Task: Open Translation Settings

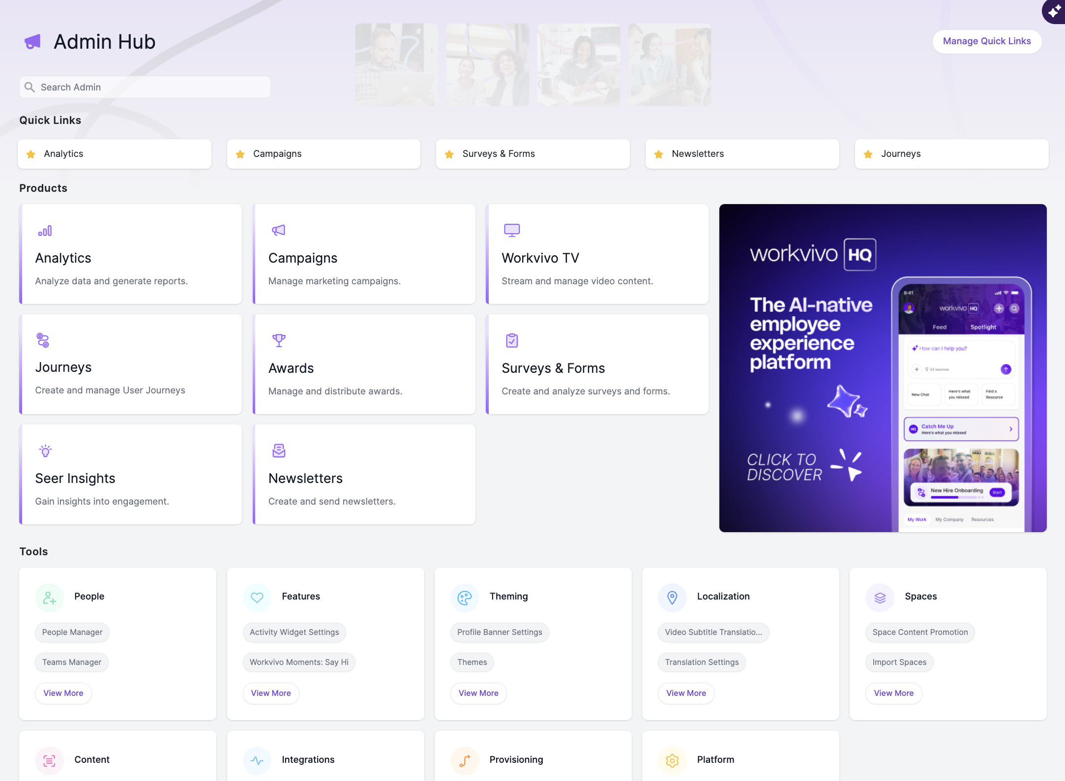Action: (702, 662)
